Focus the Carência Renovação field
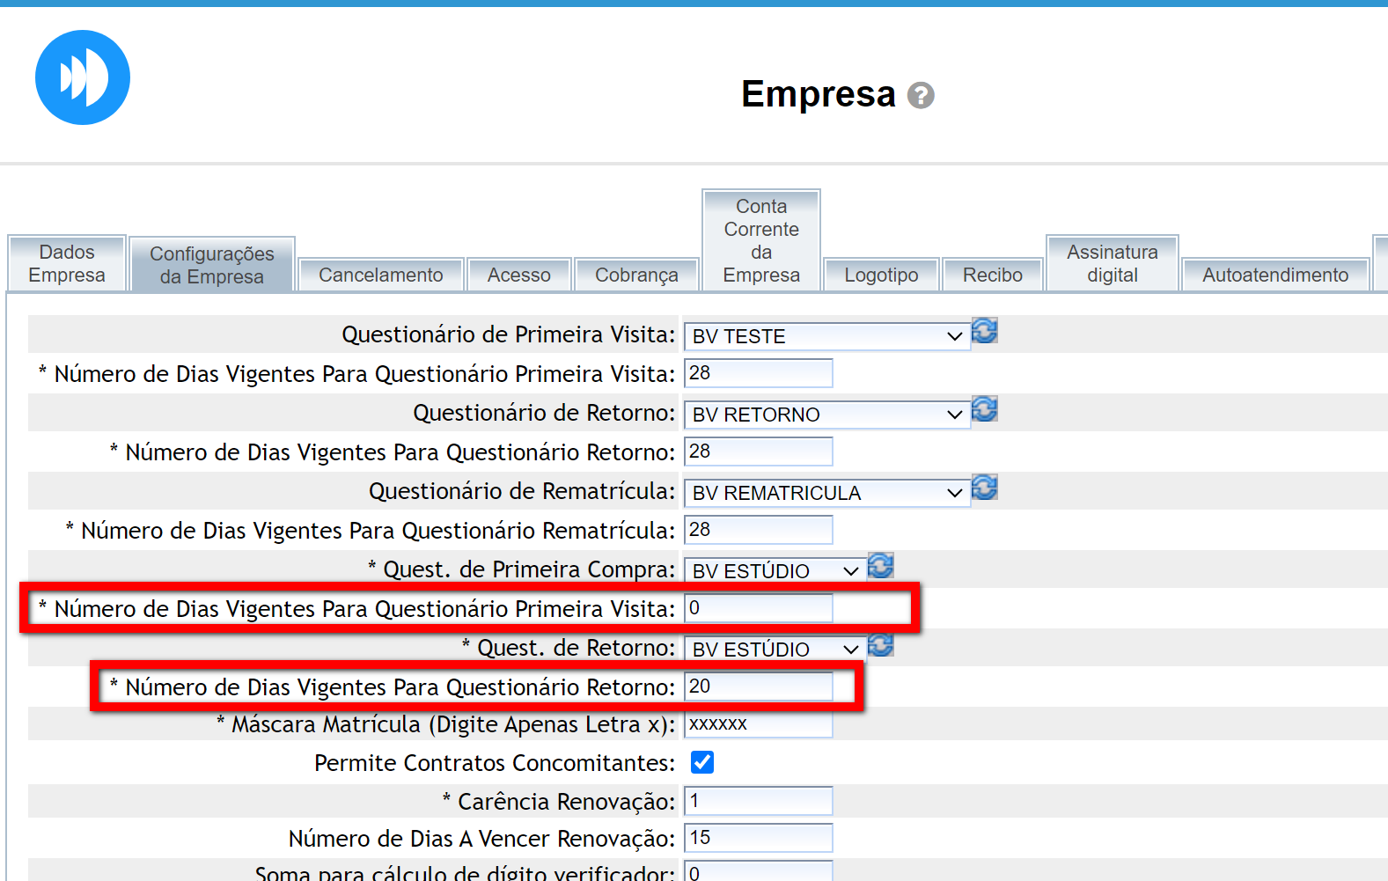The height and width of the screenshot is (881, 1388). point(759,802)
